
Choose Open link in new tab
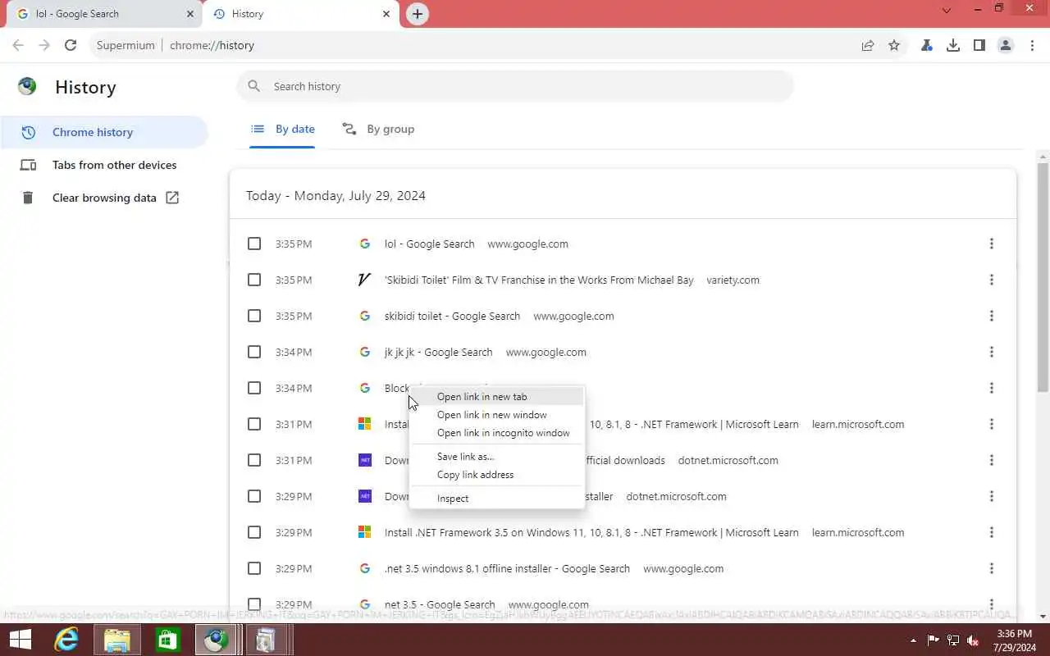click(x=497, y=397)
